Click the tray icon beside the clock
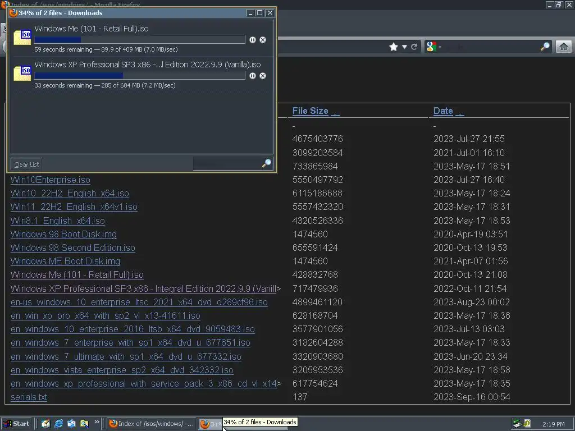The height and width of the screenshot is (431, 575). (x=527, y=424)
